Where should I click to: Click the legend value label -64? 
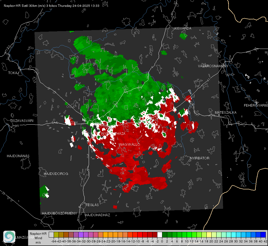point(54,241)
